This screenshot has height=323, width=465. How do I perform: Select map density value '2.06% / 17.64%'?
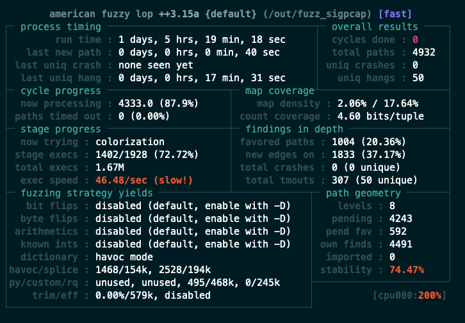click(x=378, y=104)
